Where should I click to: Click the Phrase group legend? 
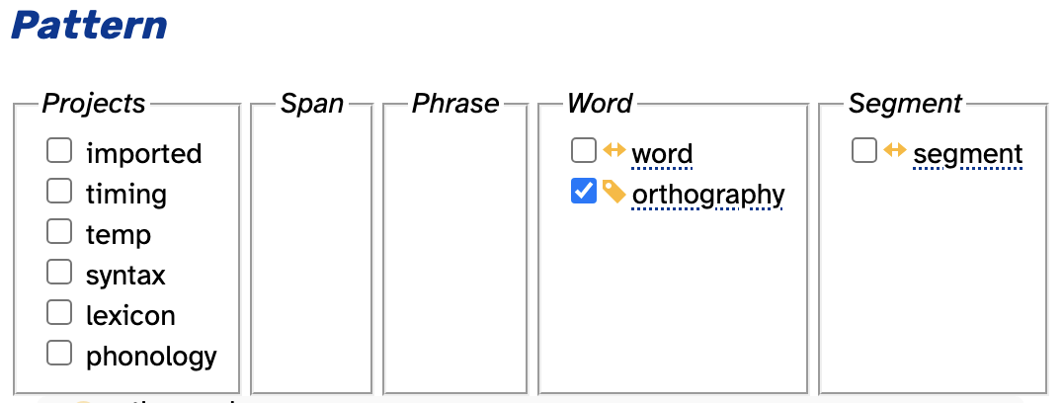click(x=455, y=104)
